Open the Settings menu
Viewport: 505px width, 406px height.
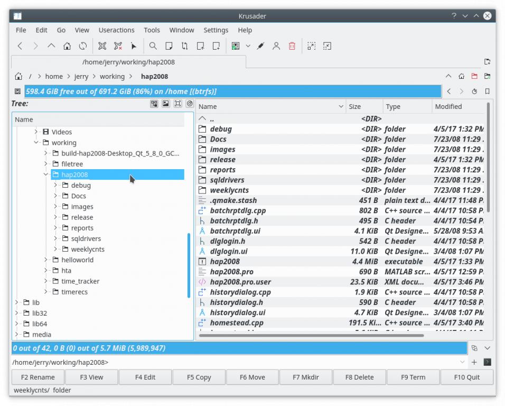(x=216, y=30)
